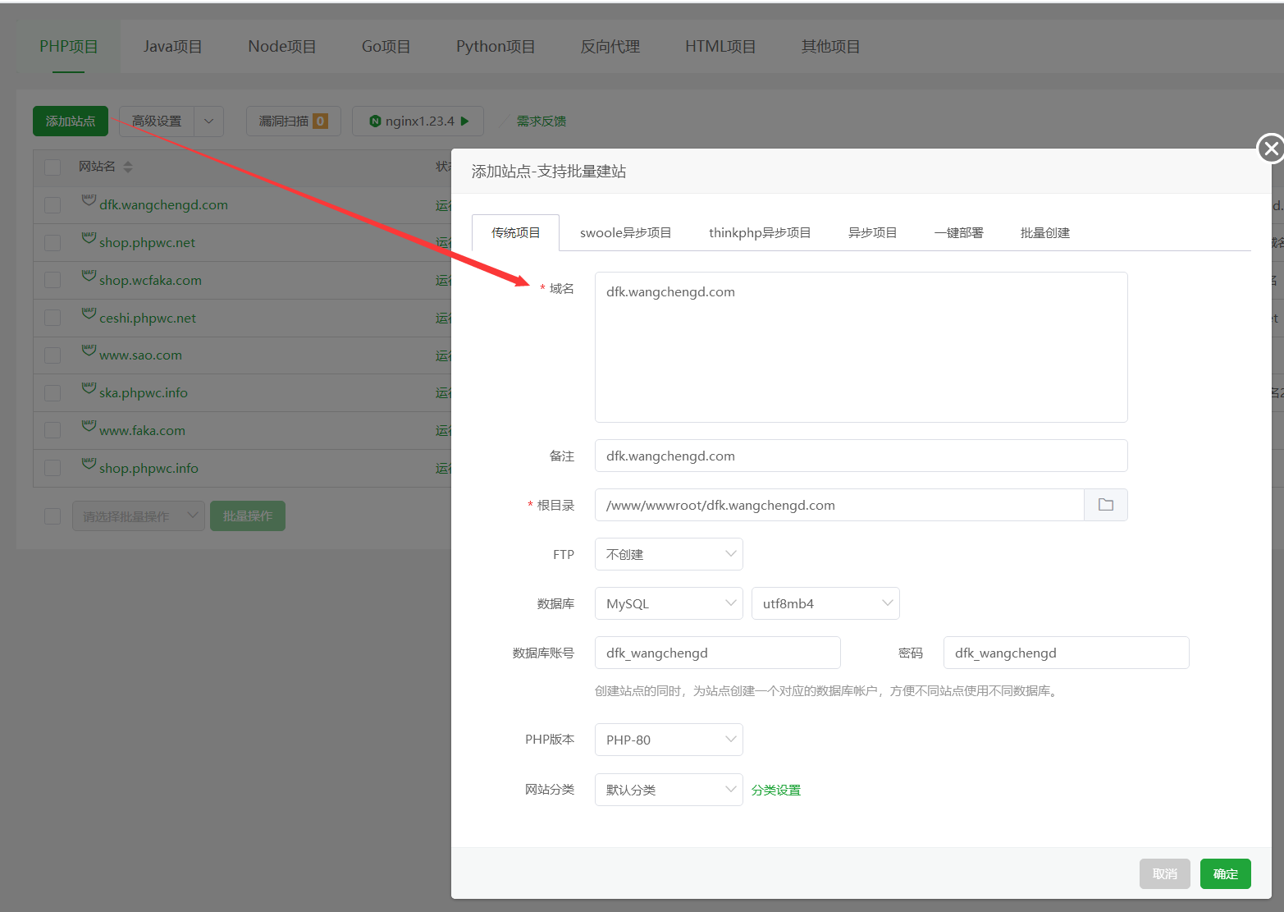This screenshot has height=912, width=1284.
Task: Open the PHP-80 version dropdown
Action: coord(669,740)
